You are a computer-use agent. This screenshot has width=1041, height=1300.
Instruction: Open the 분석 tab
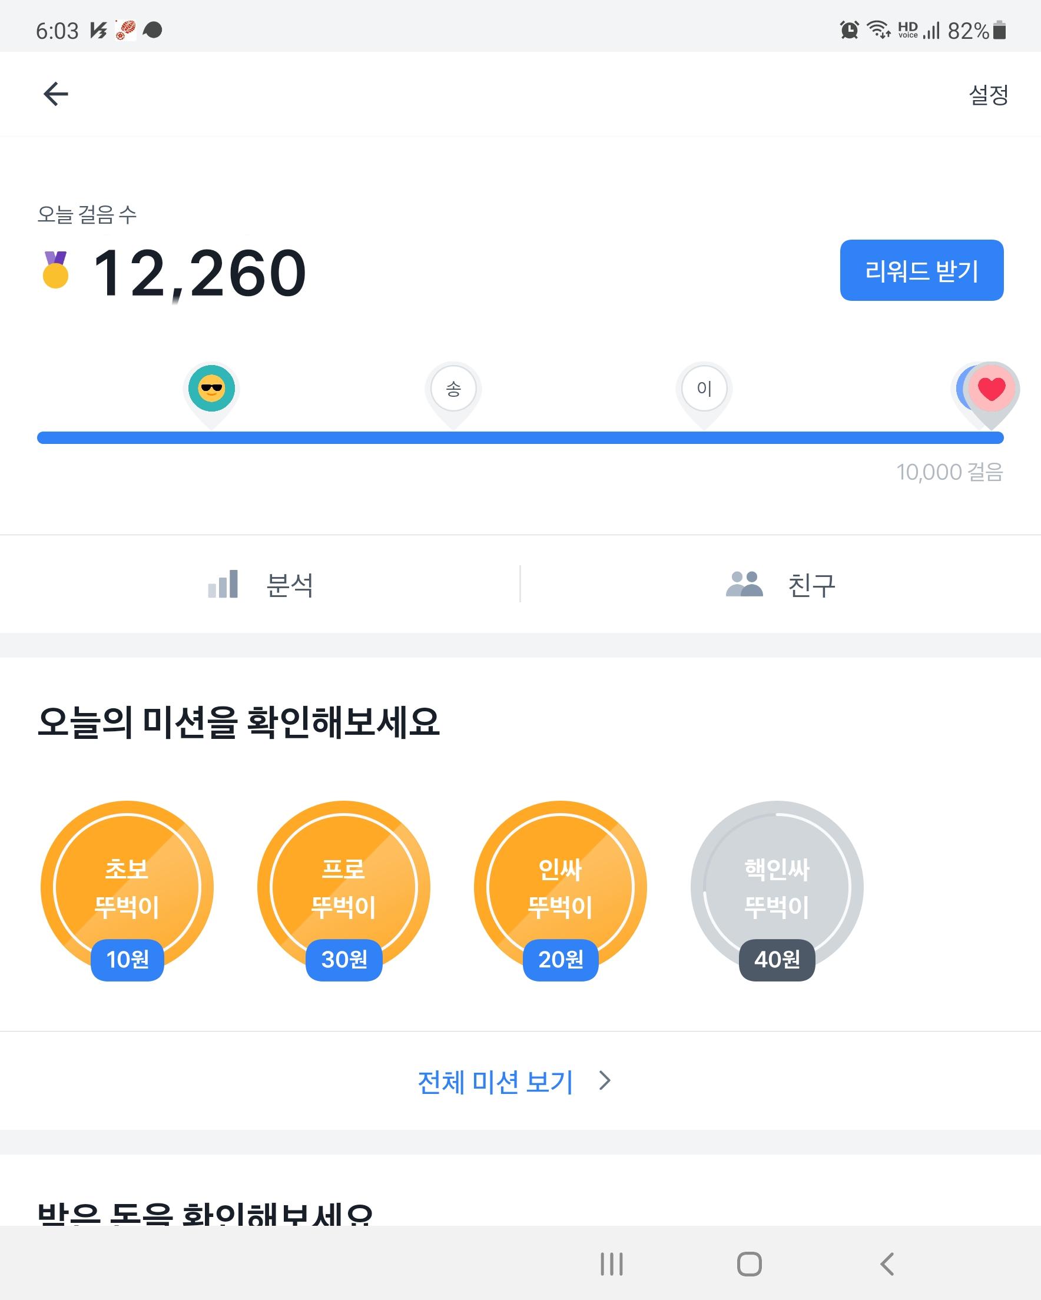tap(290, 585)
